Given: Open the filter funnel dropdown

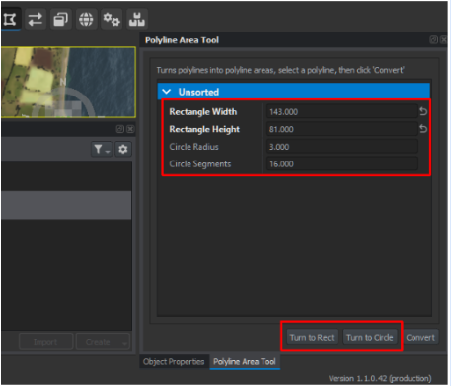Looking at the screenshot, I should 102,150.
